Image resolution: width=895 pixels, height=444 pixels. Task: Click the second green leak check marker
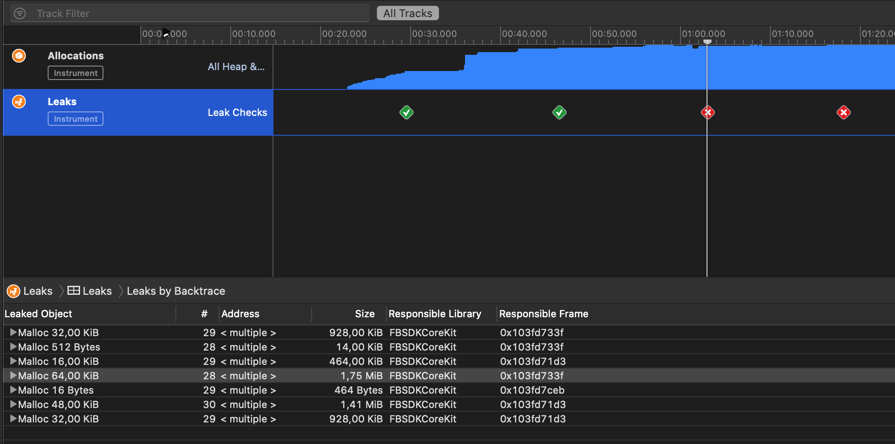(559, 112)
